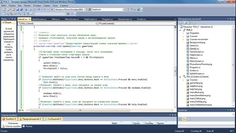Switch to the HelpScreen.cs tab
This screenshot has height=133, width=236.
tap(90, 19)
